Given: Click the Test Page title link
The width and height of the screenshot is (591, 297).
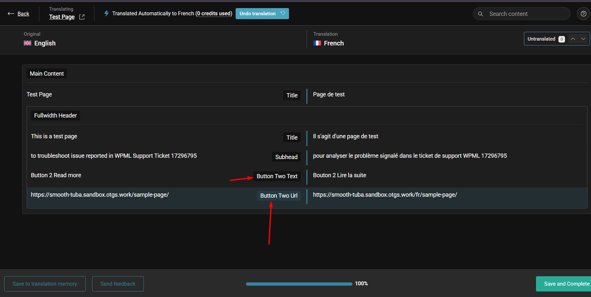Looking at the screenshot, I should click(62, 17).
